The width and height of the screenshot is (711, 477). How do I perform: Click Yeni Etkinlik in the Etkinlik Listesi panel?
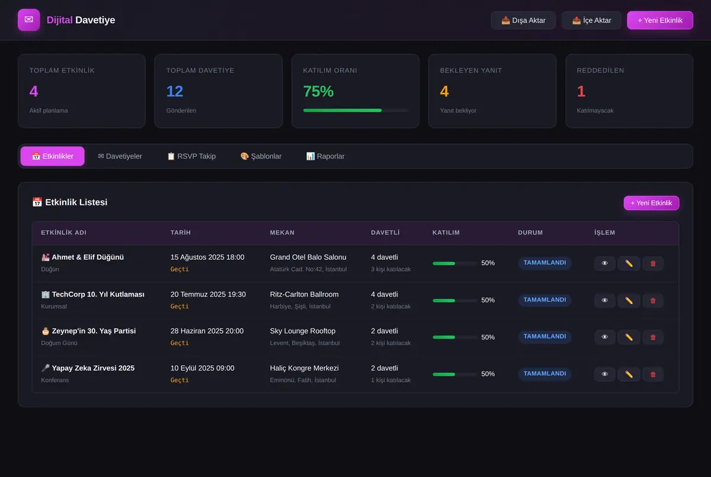pos(651,203)
